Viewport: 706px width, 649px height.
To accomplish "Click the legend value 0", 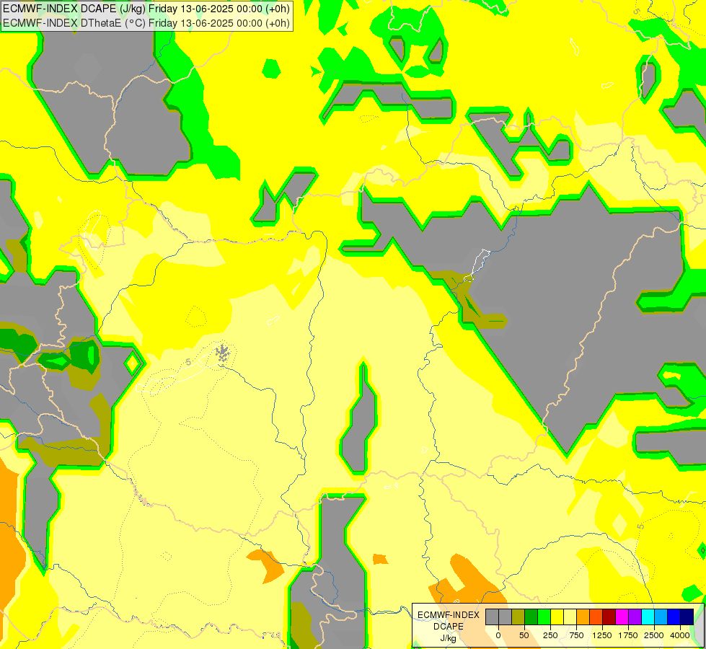I will point(498,635).
